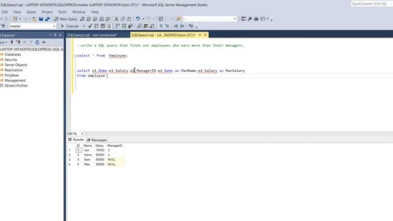
Task: Click the Paste icon in toolbar
Action: click(x=129, y=19)
